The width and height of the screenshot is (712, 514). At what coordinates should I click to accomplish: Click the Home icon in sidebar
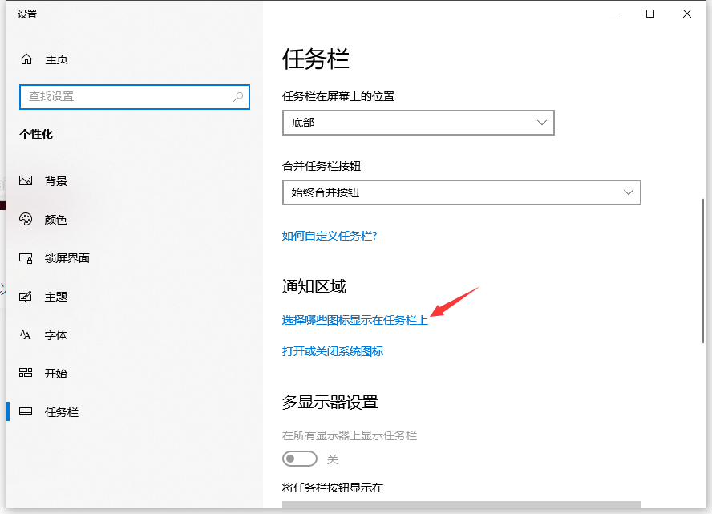pyautogui.click(x=26, y=59)
